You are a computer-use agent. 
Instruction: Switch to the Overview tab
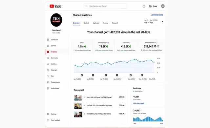tap(76, 23)
